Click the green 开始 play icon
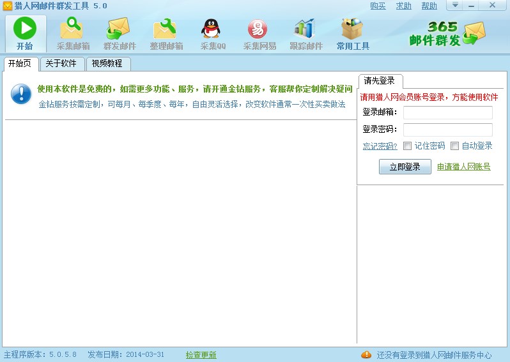The height and width of the screenshot is (362, 510). coord(25,28)
